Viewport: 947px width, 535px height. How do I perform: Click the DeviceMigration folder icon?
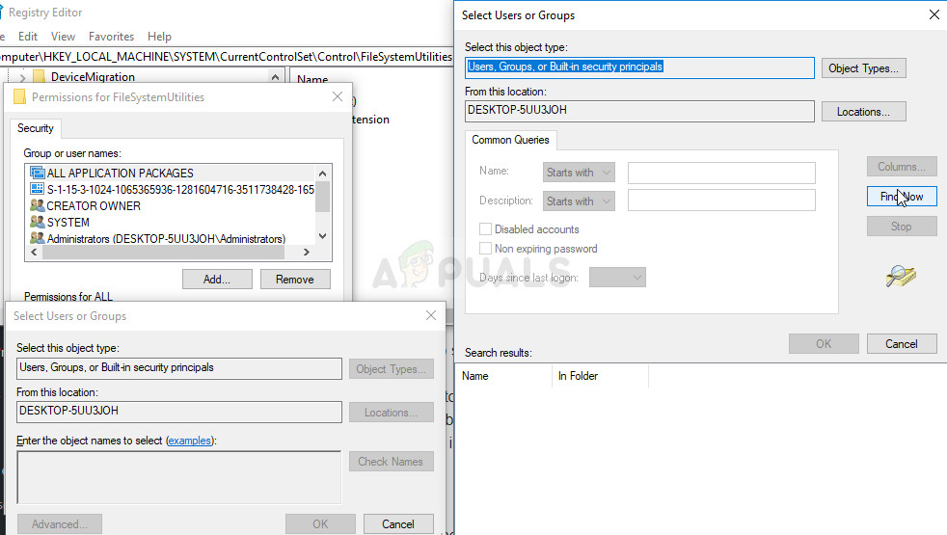point(40,77)
